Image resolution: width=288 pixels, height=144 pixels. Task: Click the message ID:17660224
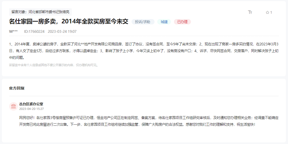(34, 31)
